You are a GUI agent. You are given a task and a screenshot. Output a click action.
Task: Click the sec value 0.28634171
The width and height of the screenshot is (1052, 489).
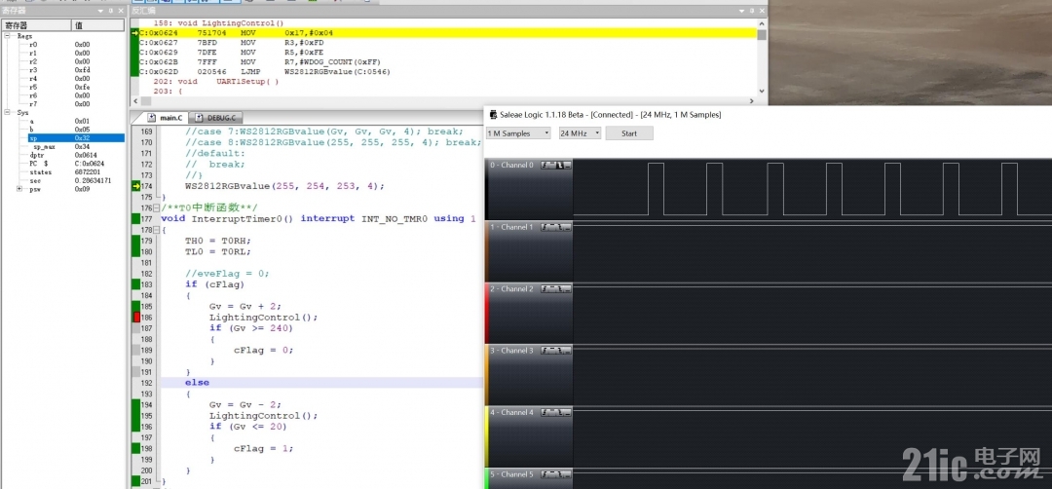click(x=93, y=180)
